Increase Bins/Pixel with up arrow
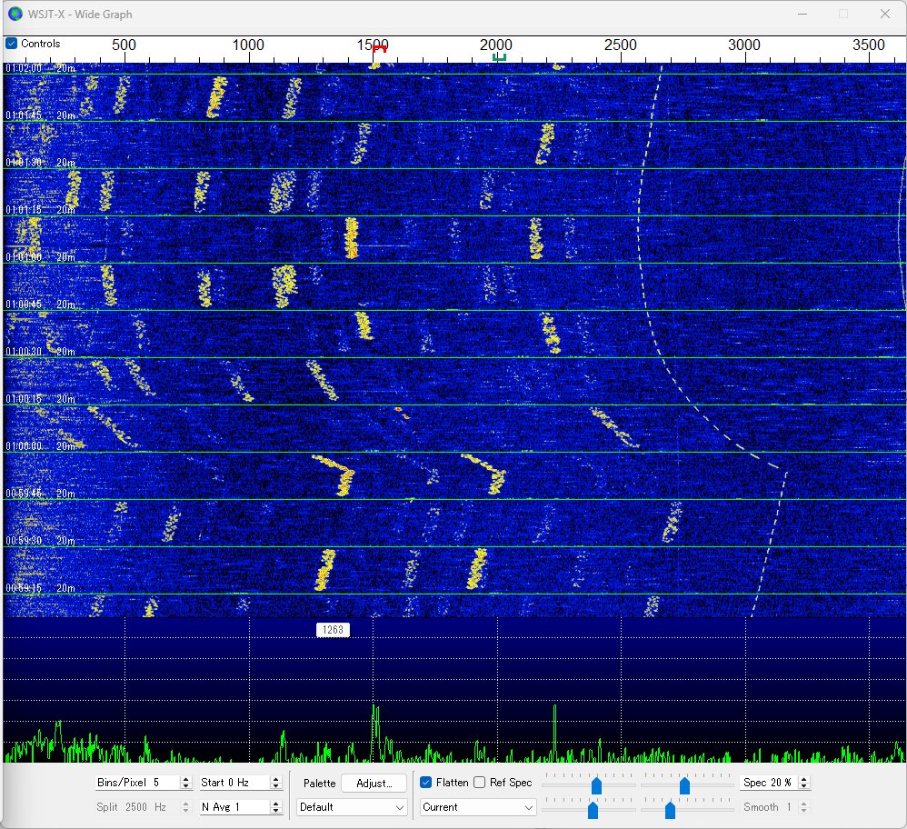 click(186, 779)
